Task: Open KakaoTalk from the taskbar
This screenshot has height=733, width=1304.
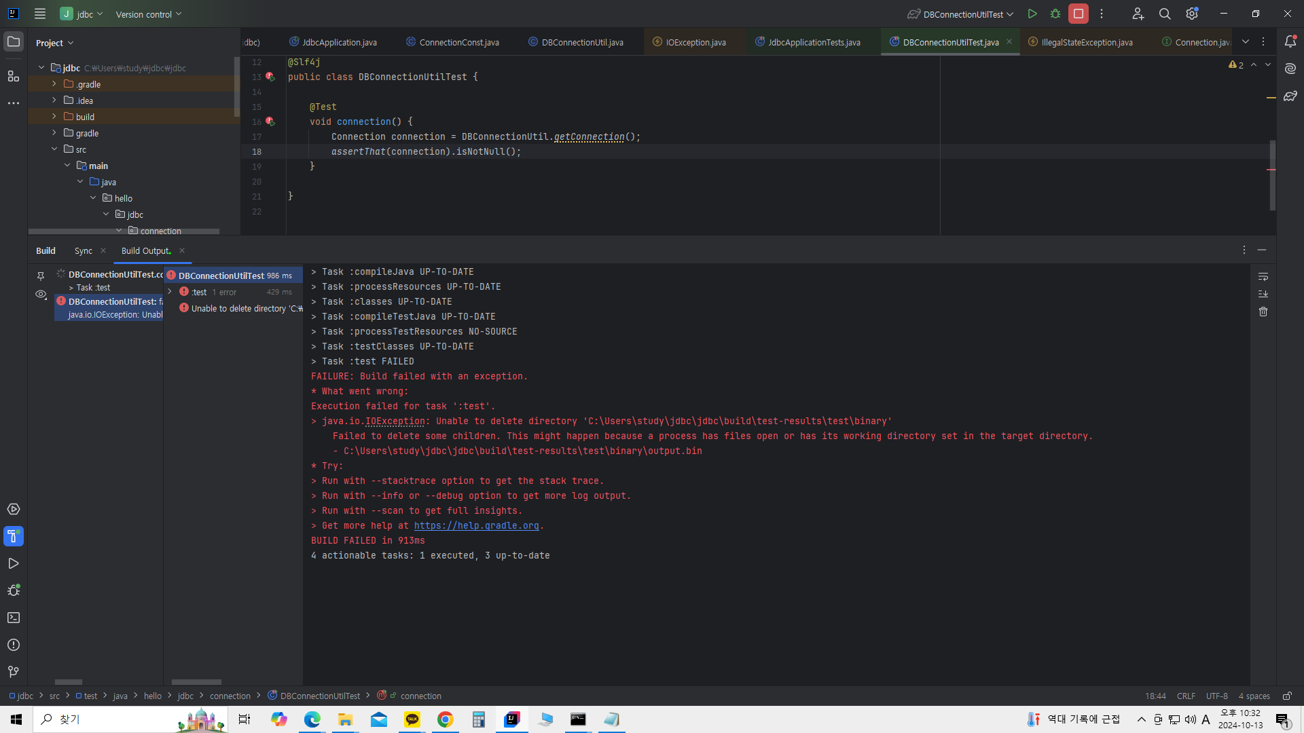Action: (412, 719)
